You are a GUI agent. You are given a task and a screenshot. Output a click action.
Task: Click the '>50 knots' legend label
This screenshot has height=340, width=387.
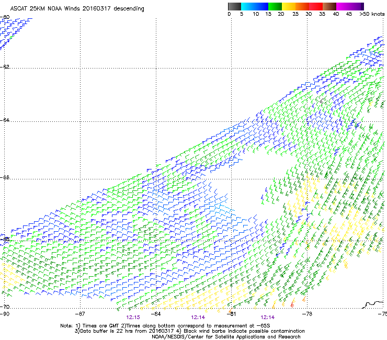pyautogui.click(x=372, y=14)
